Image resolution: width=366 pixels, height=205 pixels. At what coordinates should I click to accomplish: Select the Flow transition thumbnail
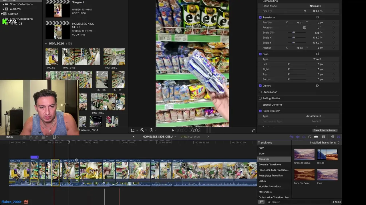327,175
